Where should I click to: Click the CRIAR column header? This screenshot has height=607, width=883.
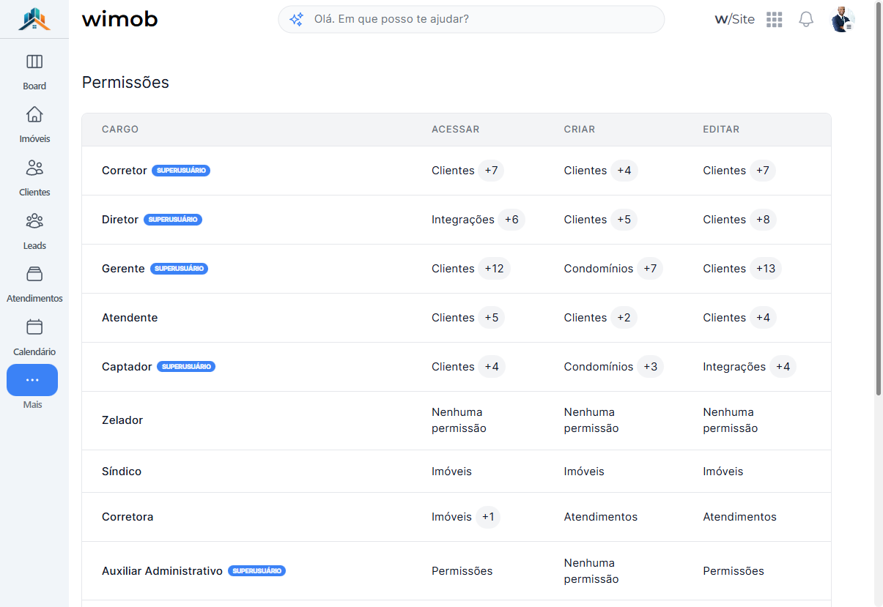[580, 130]
